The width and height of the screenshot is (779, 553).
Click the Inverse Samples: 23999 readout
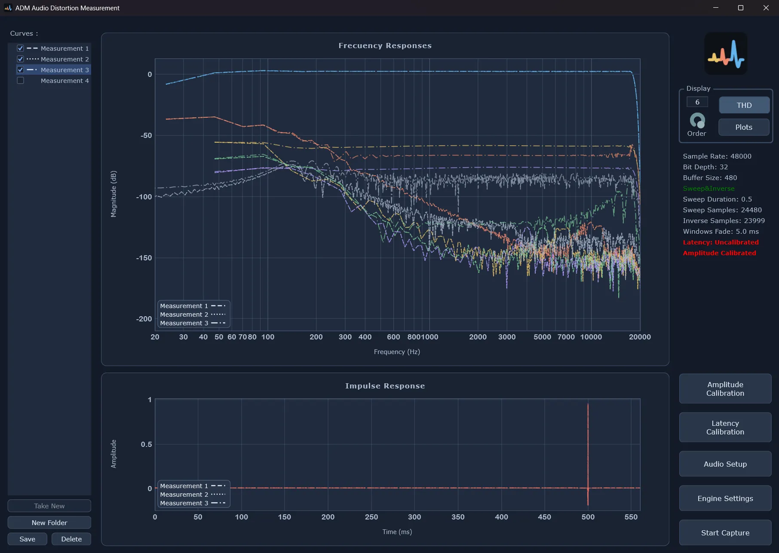[724, 220]
